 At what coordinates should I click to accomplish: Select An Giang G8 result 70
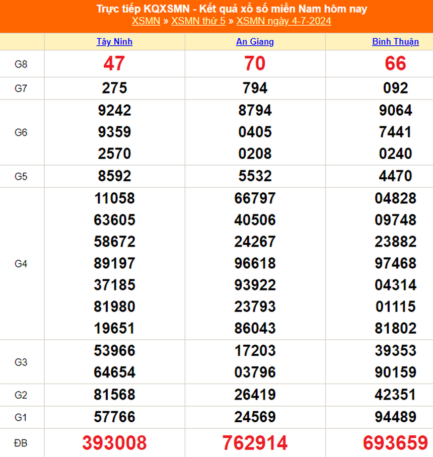click(255, 64)
